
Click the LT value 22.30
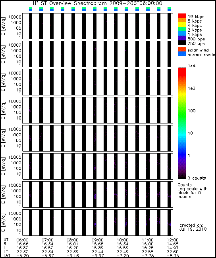(23, 252)
